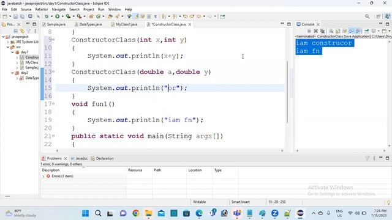This screenshot has width=392, height=220.
Task: Open Google Chrome from the taskbar
Action: (136, 213)
